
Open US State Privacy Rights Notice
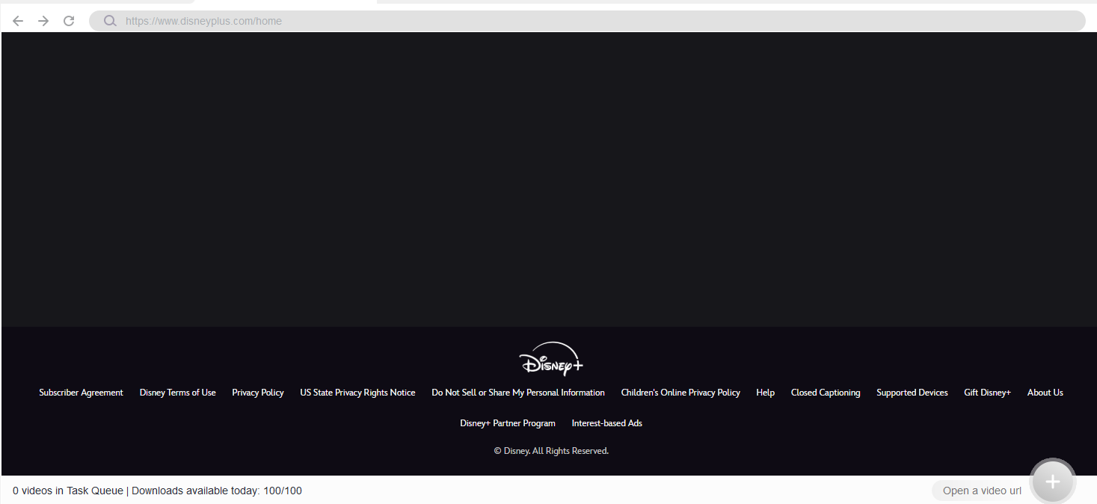pyautogui.click(x=357, y=393)
